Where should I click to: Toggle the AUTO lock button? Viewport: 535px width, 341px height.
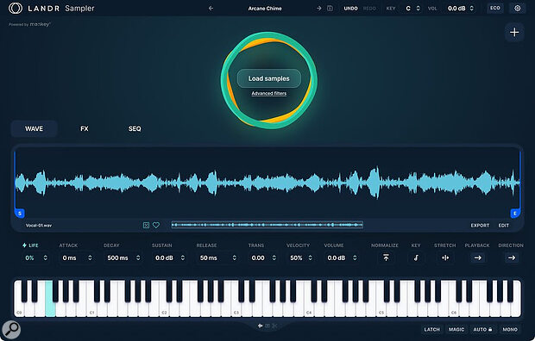tap(482, 330)
